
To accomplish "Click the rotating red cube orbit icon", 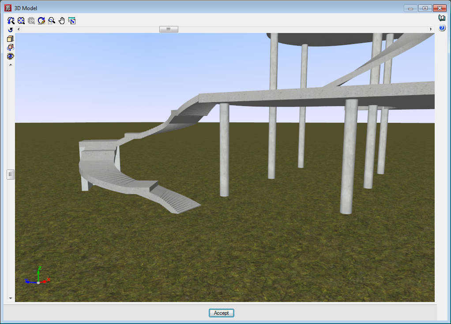I will click(x=11, y=48).
